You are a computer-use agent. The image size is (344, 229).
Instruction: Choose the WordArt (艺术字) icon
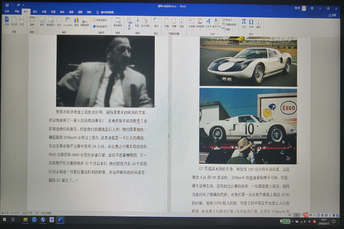209,21
